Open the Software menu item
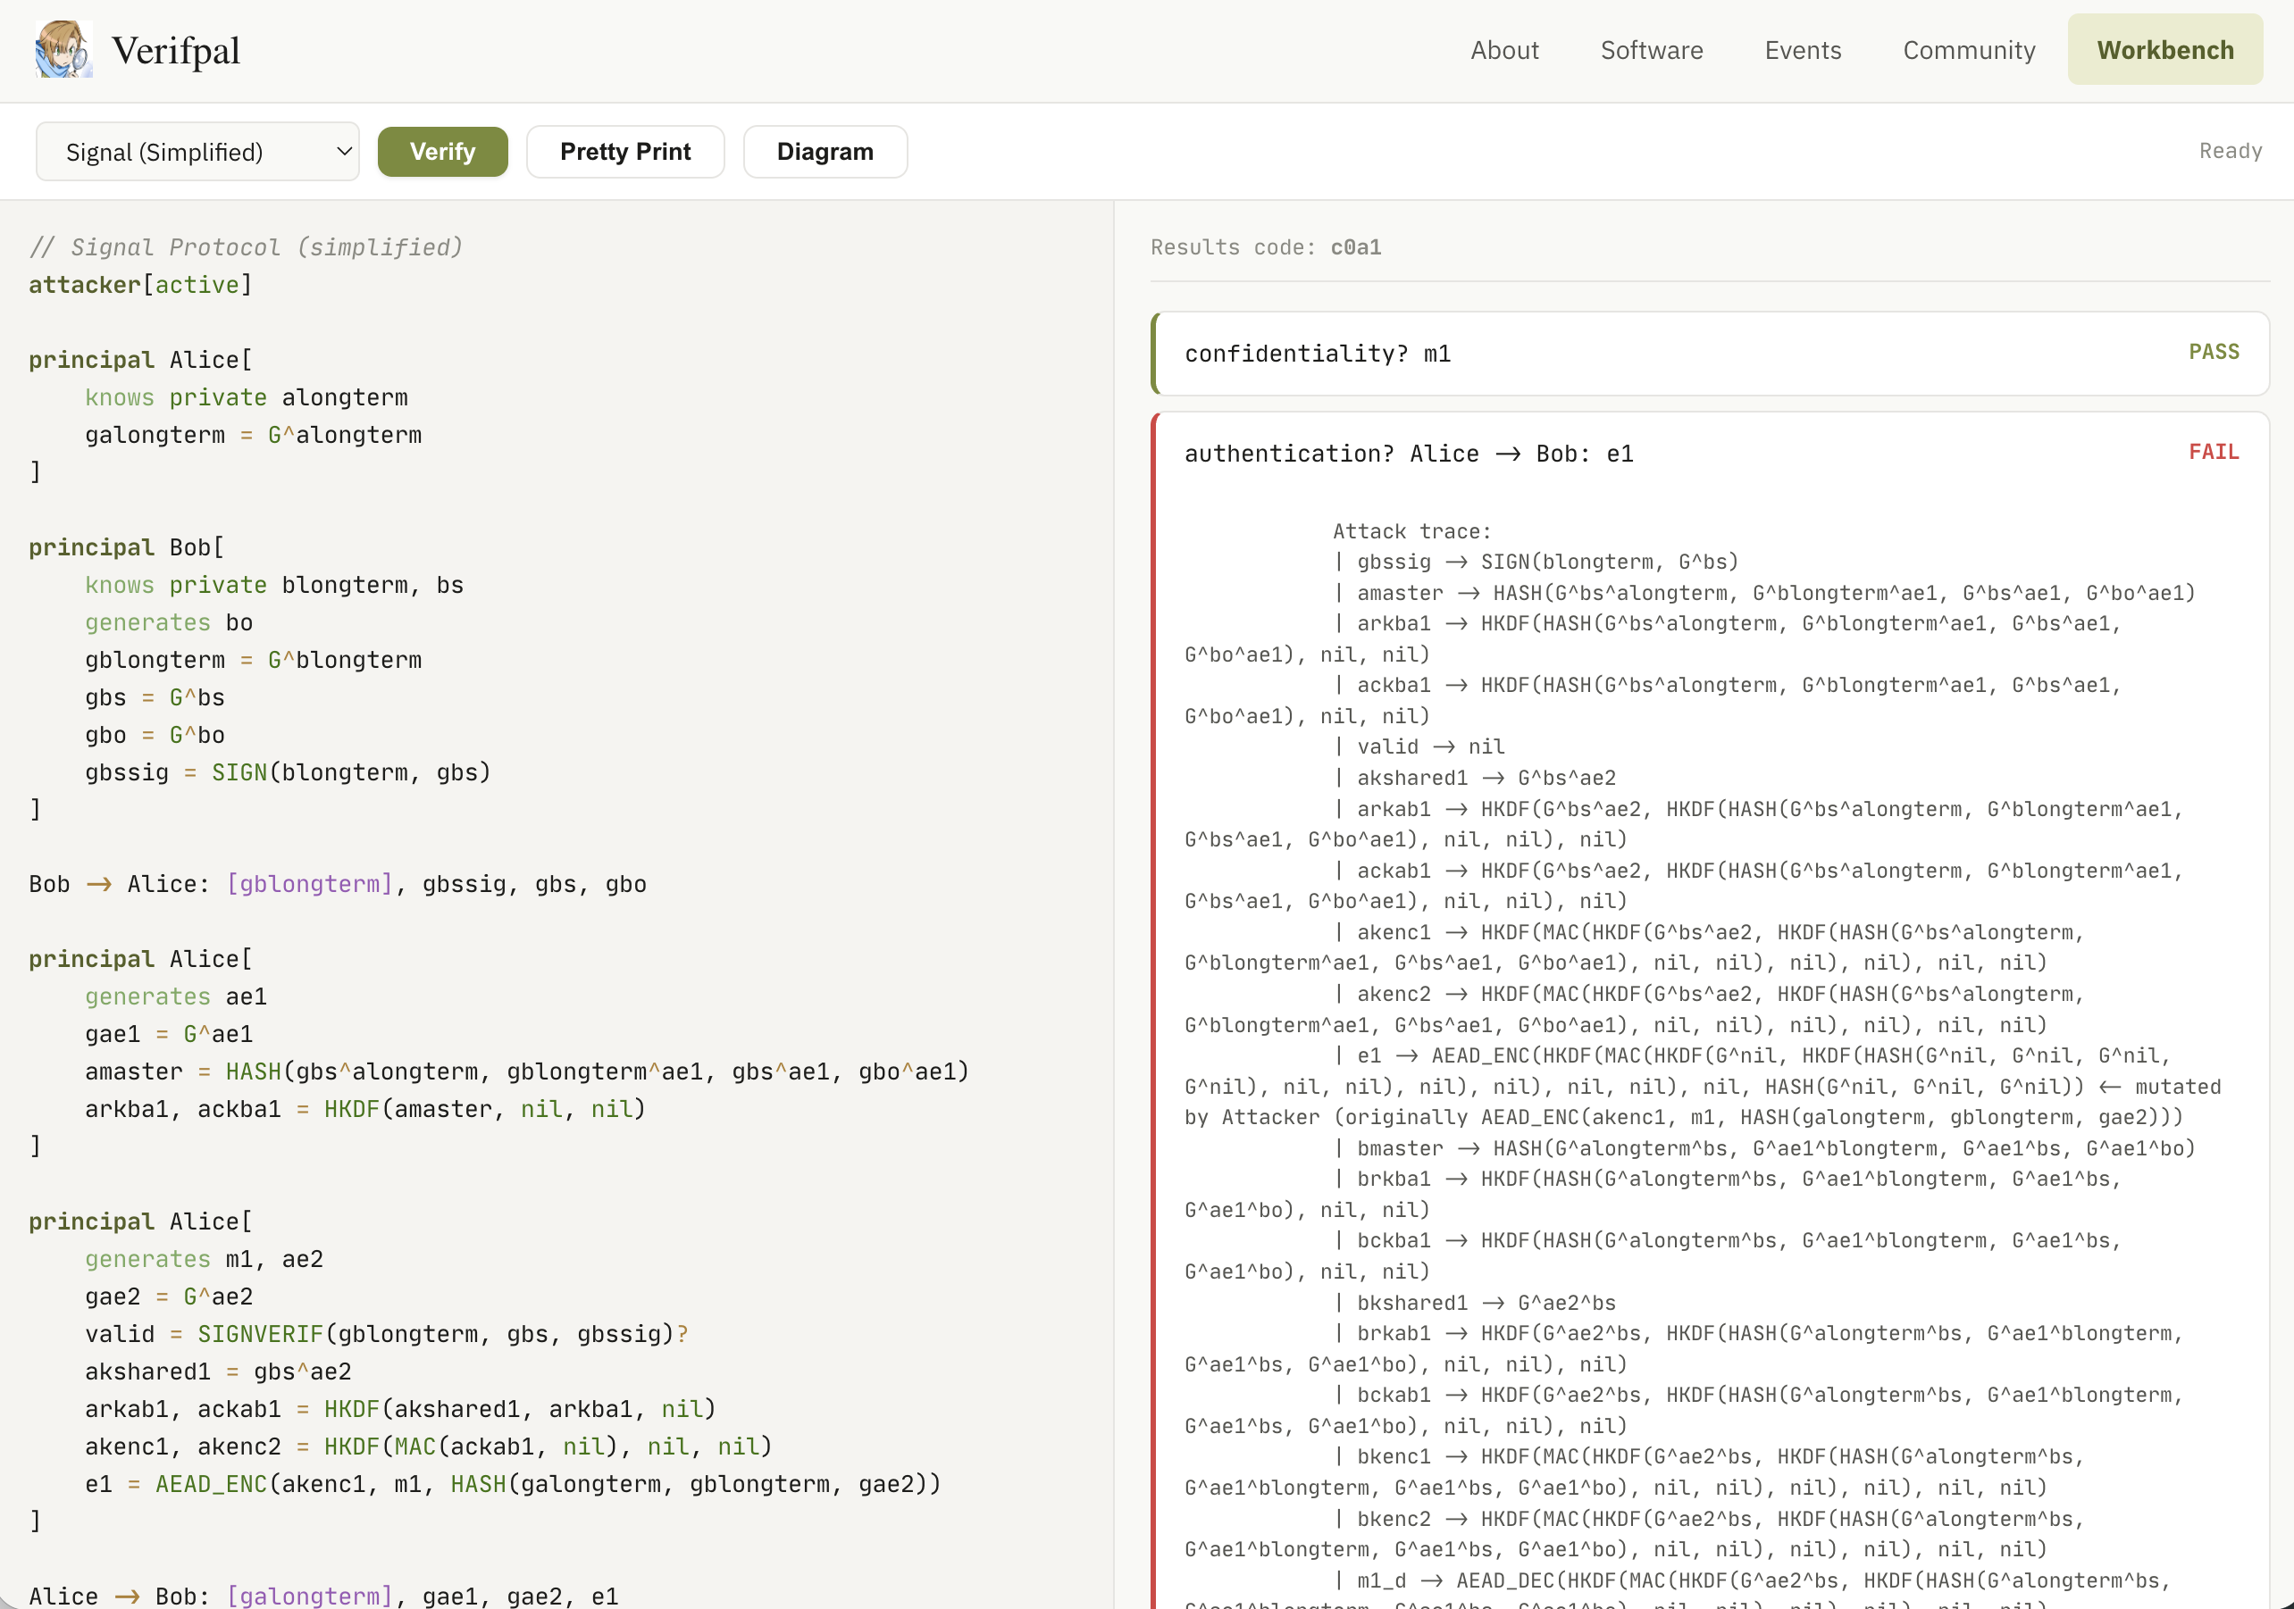 tap(1652, 49)
